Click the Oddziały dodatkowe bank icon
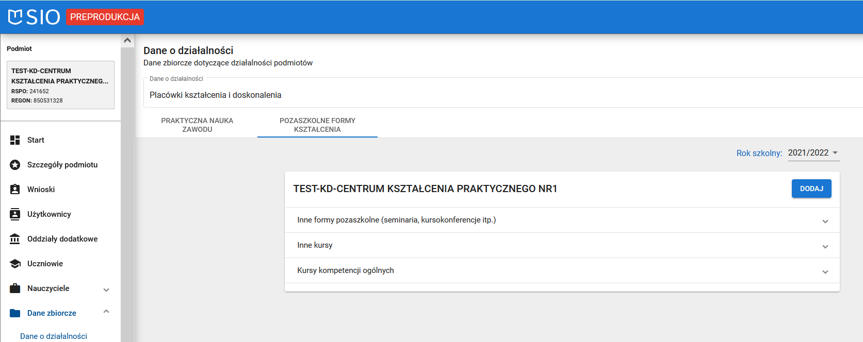The height and width of the screenshot is (342, 863). [15, 239]
